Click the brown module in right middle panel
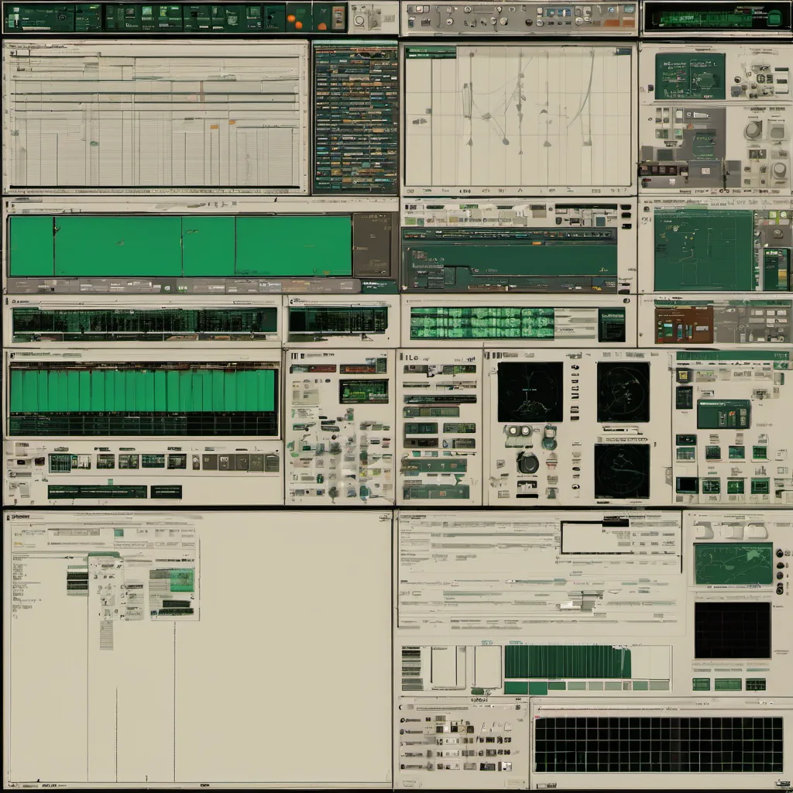The height and width of the screenshot is (793, 793). 683,324
